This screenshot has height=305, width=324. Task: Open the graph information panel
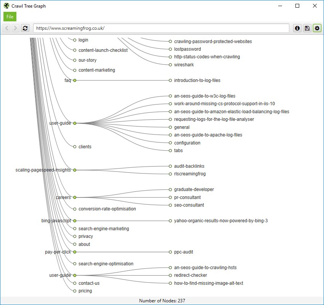click(297, 28)
